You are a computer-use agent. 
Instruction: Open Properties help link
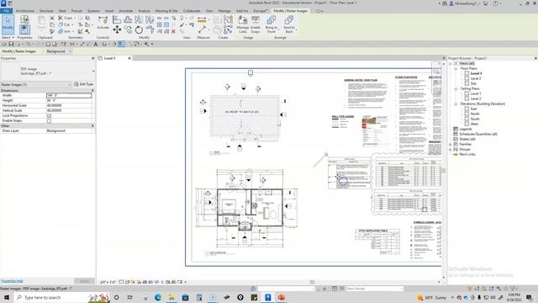pyautogui.click(x=12, y=281)
